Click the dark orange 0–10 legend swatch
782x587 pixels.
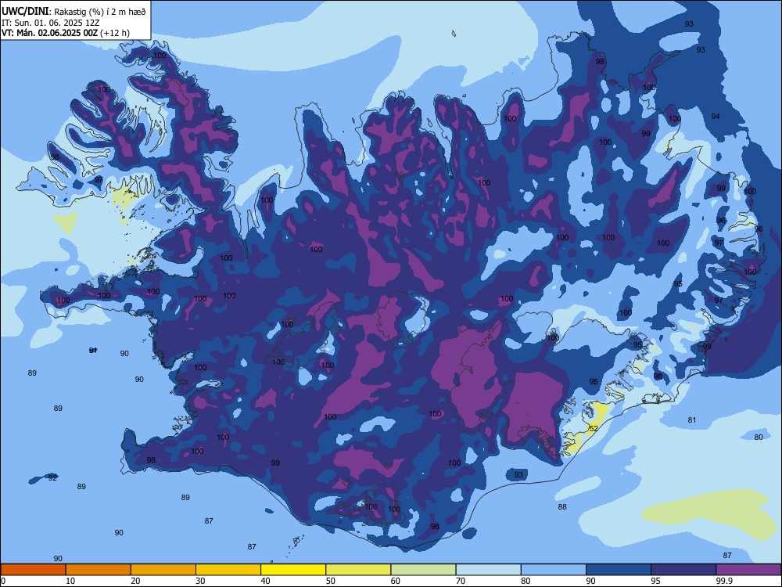33,570
